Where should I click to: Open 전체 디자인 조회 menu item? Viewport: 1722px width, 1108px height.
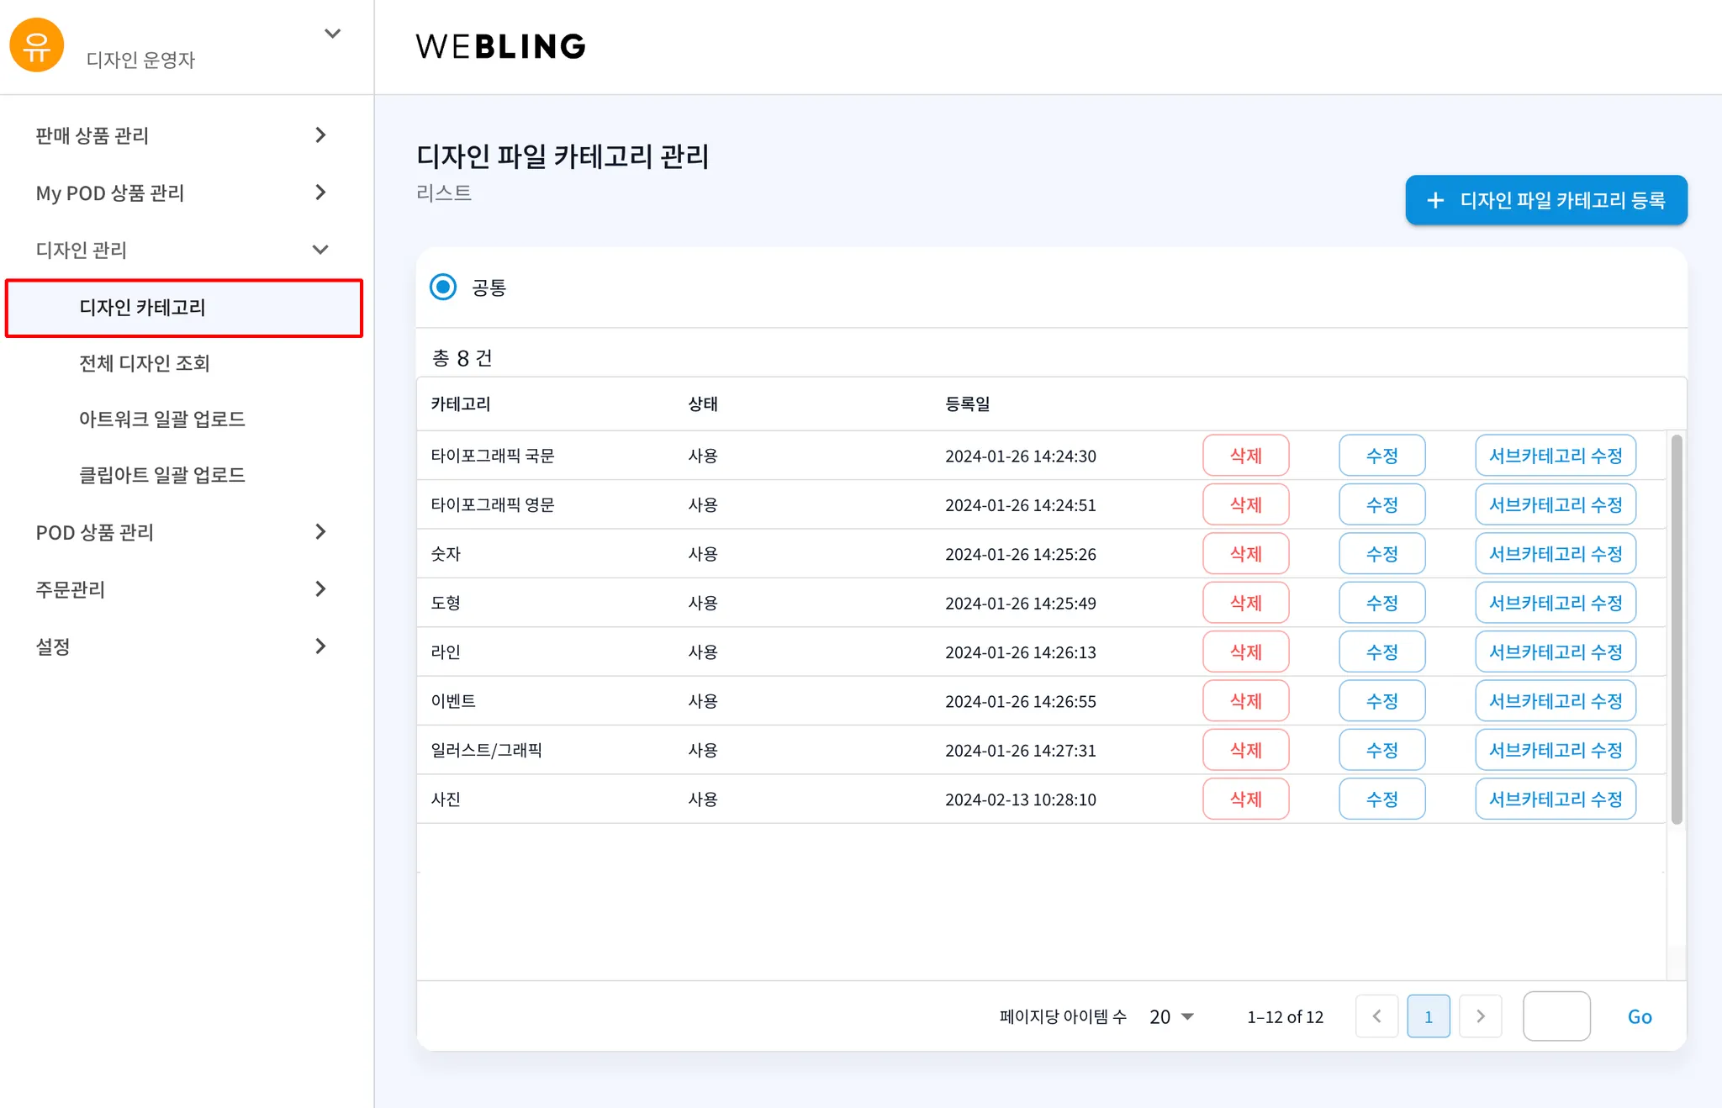point(145,363)
